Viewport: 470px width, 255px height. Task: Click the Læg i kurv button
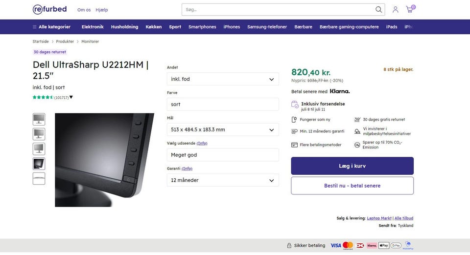352,166
